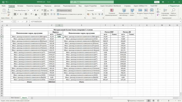182x102 pixels.
Task: Apply the font color A swatch
Action: (x=36, y=14)
